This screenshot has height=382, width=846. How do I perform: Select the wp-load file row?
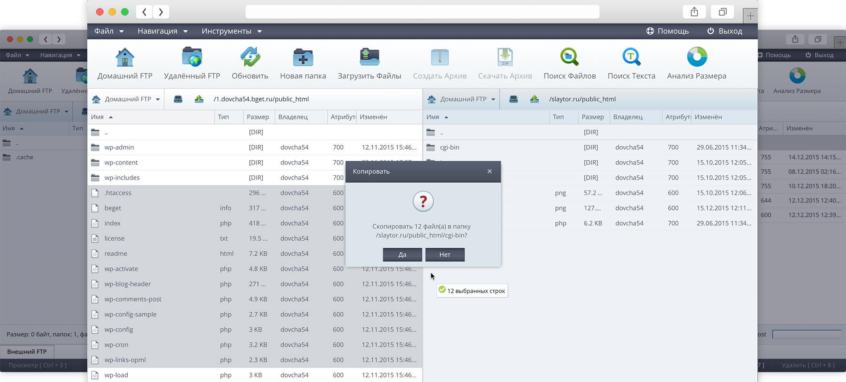tap(255, 375)
